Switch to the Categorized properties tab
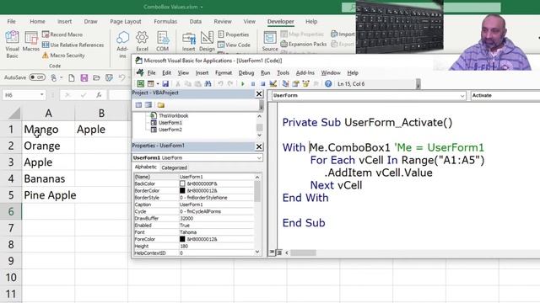Viewport: 540px width, 303px height. click(175, 167)
